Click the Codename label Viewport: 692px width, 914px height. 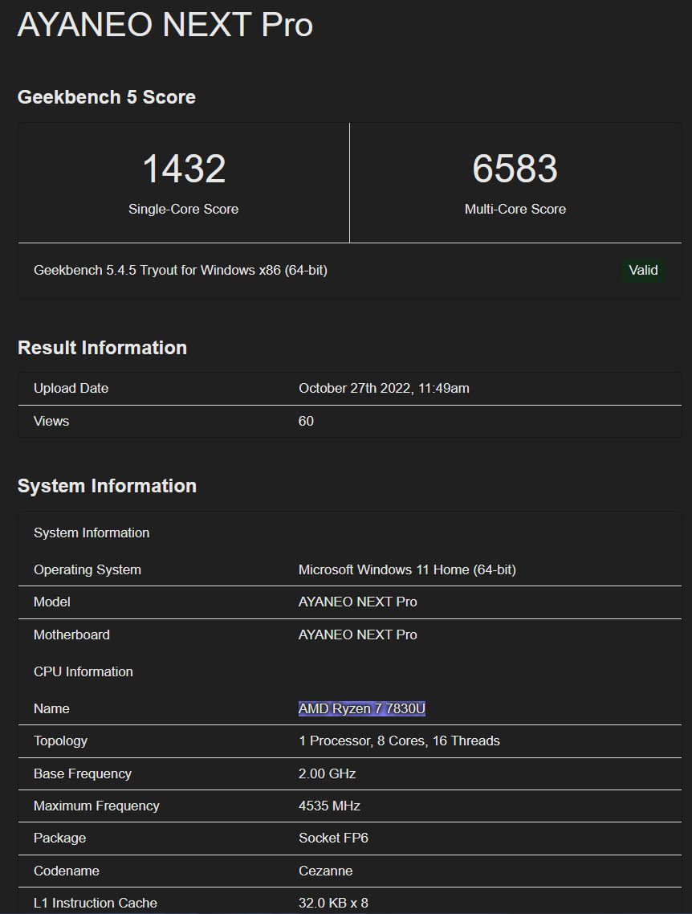[67, 871]
